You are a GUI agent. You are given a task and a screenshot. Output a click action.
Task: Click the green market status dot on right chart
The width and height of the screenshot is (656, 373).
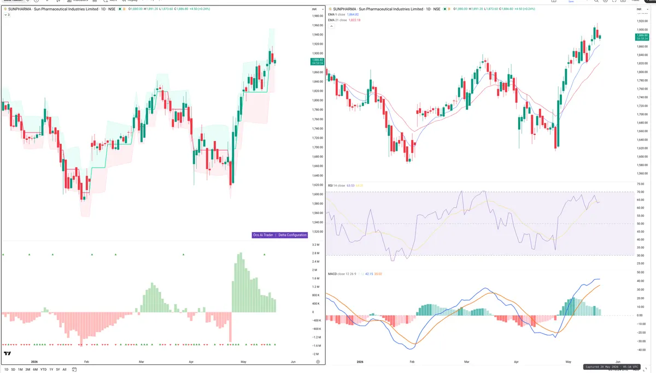pos(444,9)
